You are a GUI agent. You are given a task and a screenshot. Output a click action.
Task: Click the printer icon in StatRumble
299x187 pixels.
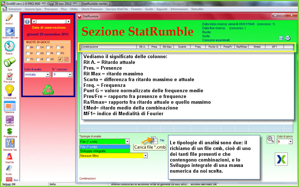(x=288, y=38)
